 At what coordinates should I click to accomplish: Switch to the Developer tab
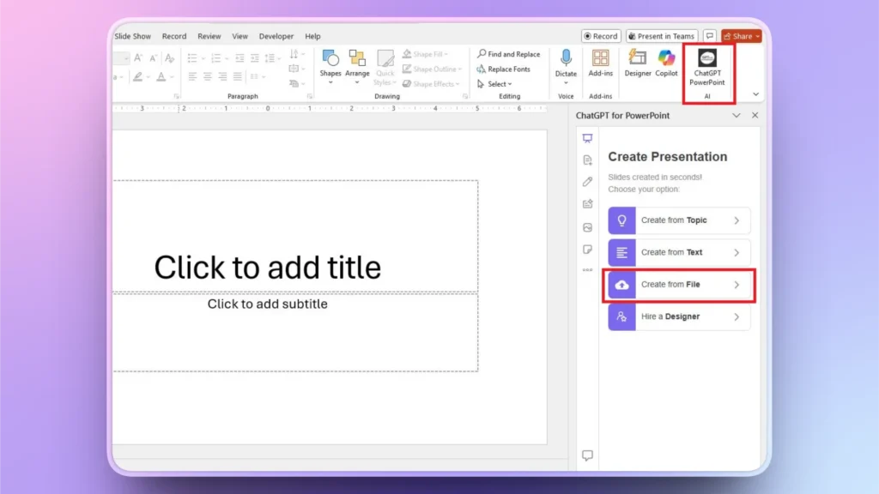[276, 36]
